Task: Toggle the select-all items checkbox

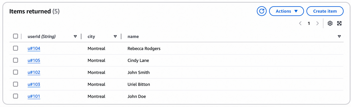Action: [16, 36]
